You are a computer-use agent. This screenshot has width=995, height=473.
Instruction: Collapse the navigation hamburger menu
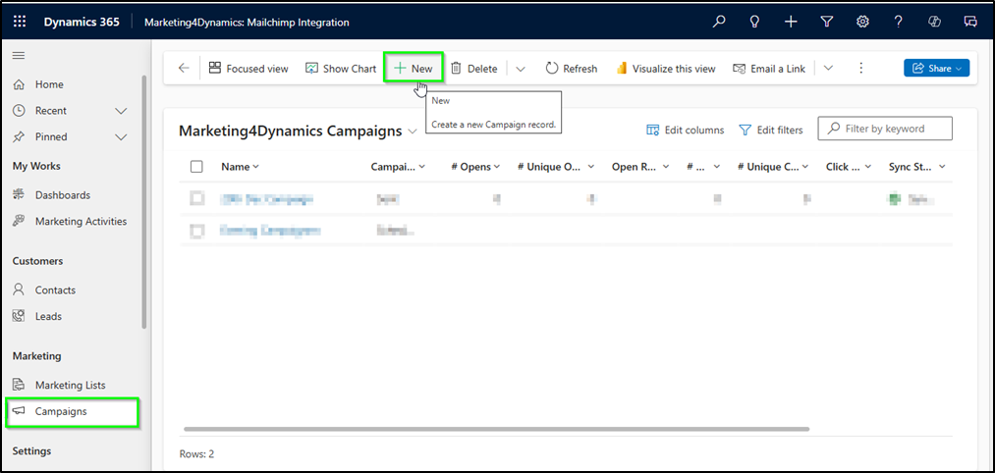tap(19, 56)
